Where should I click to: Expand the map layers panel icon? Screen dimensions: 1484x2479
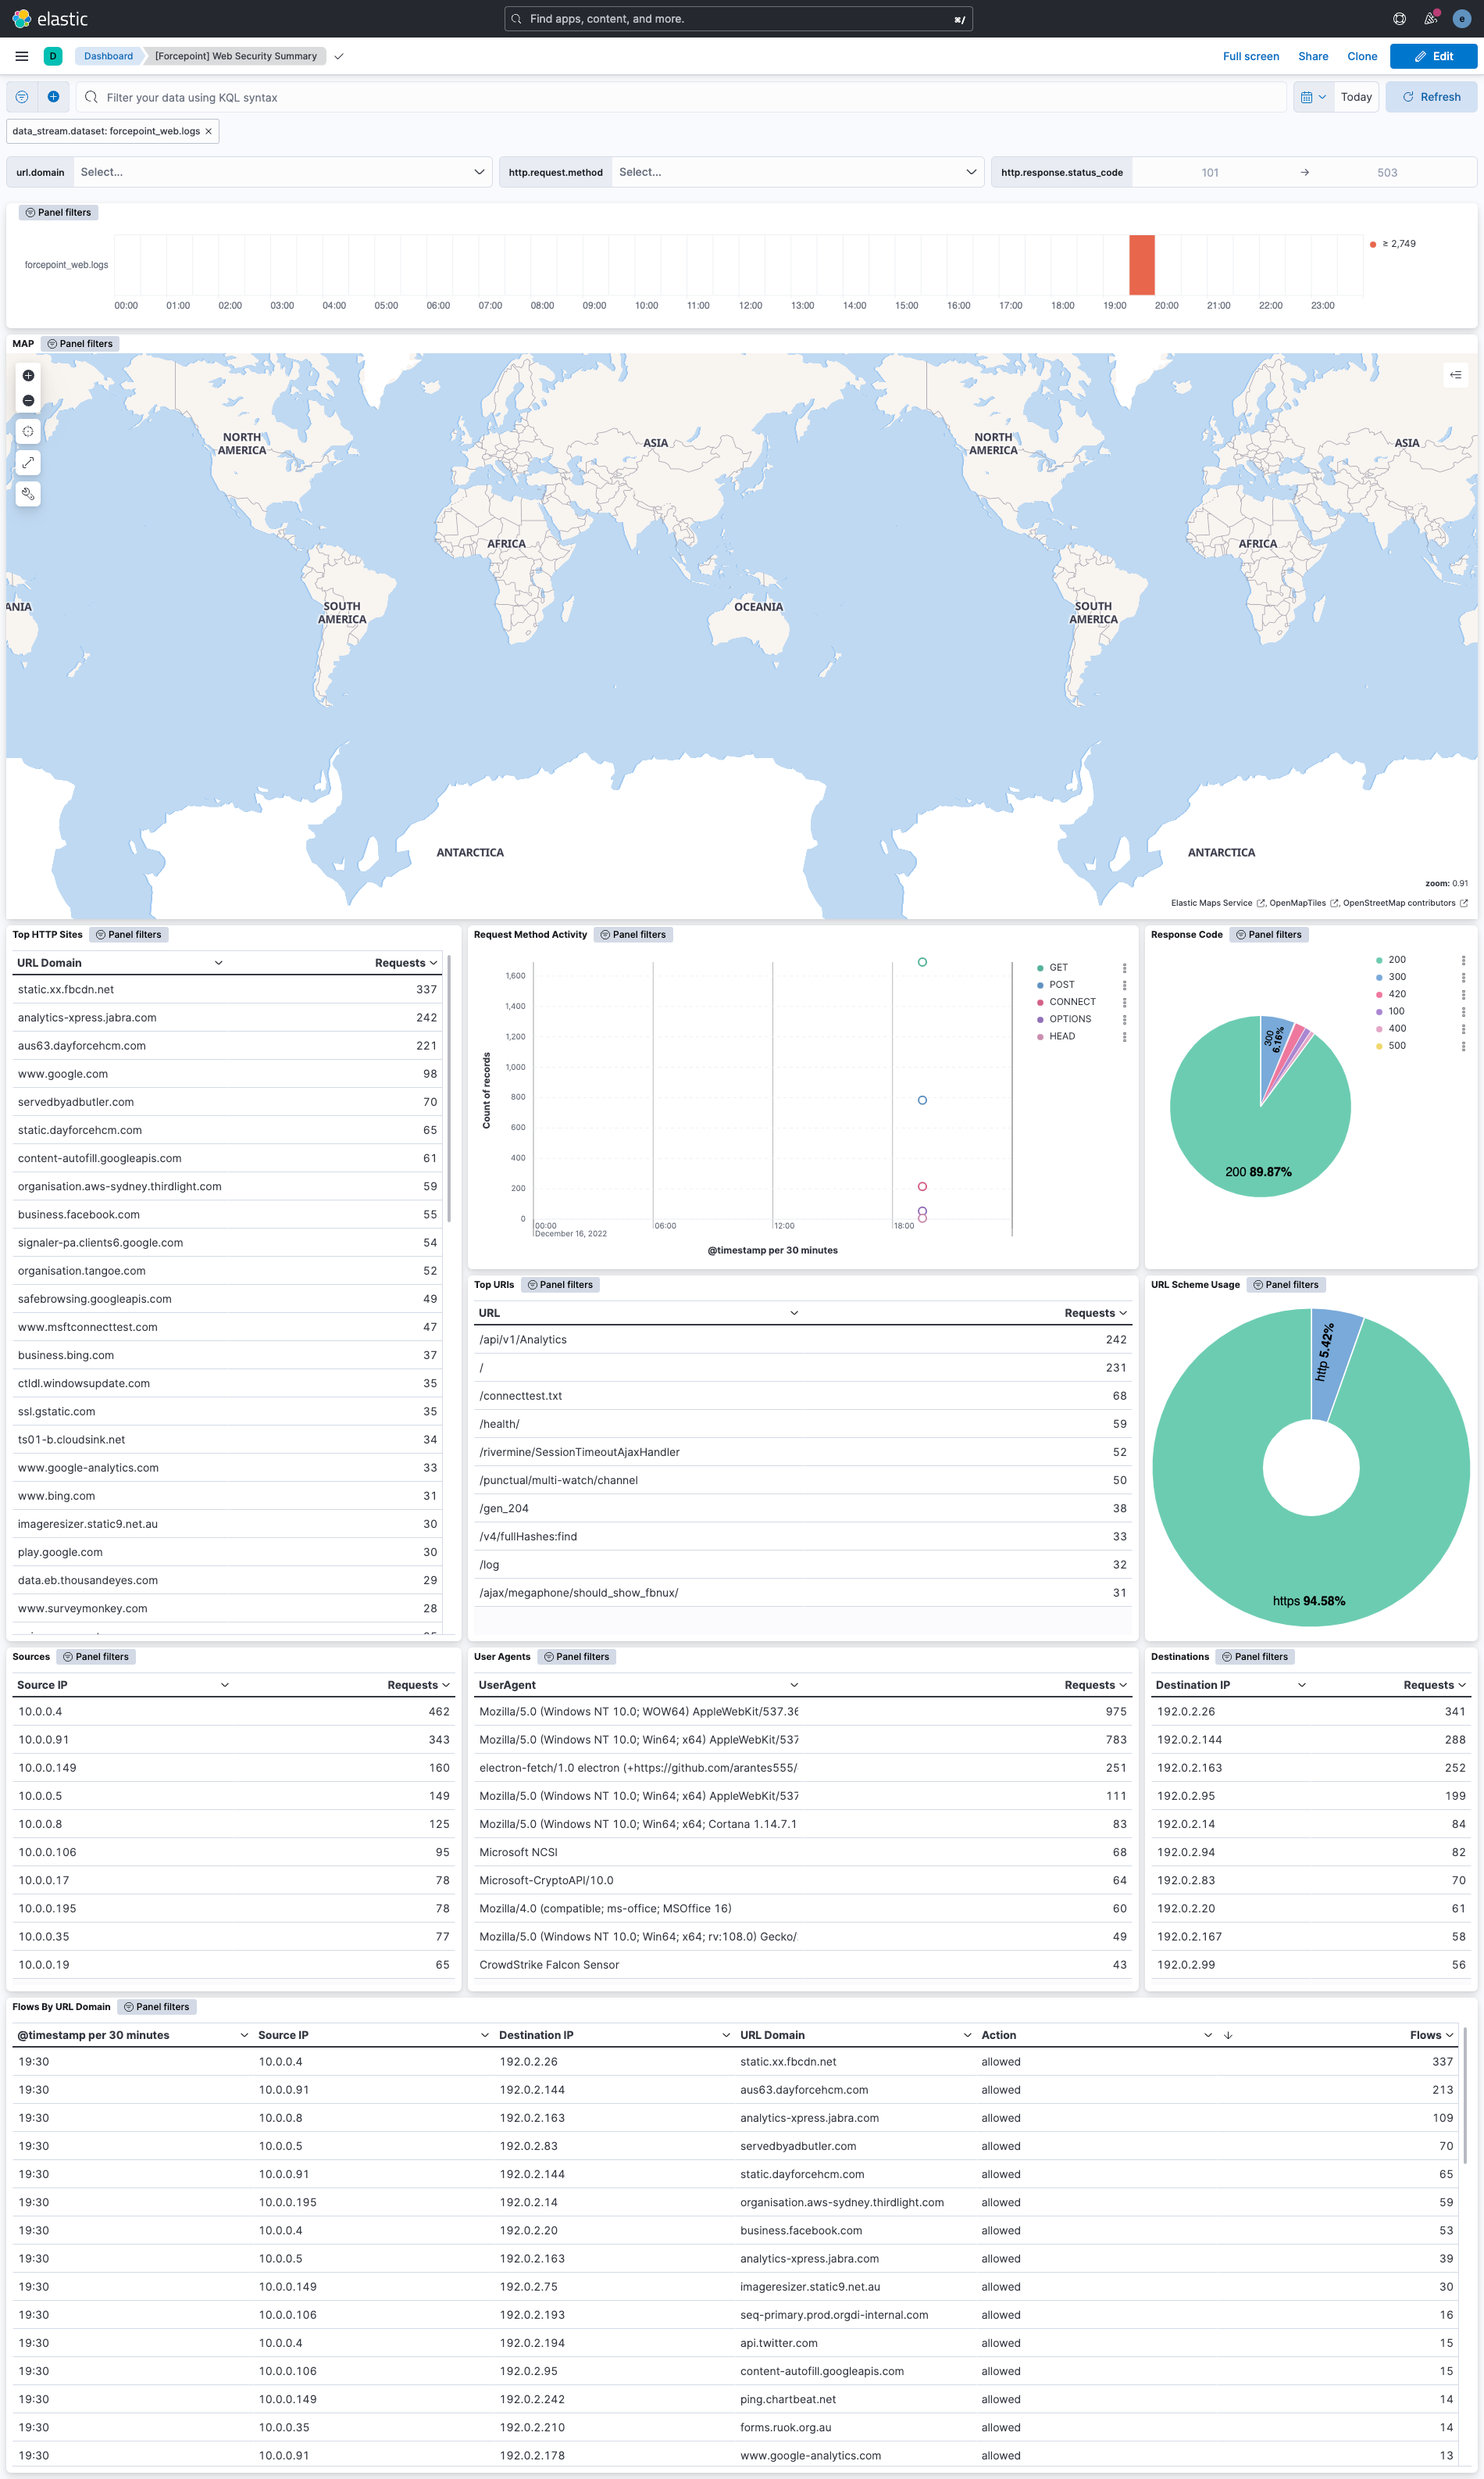coord(1455,375)
